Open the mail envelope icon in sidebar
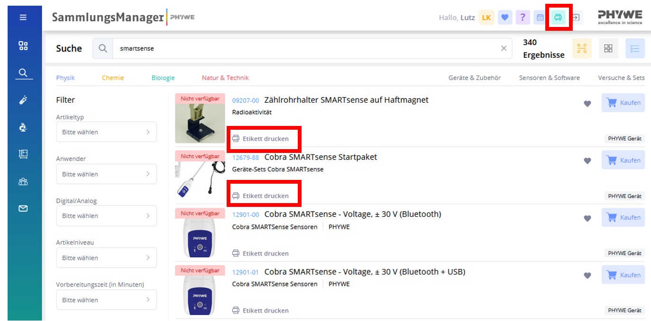The height and width of the screenshot is (321, 651). 23,208
